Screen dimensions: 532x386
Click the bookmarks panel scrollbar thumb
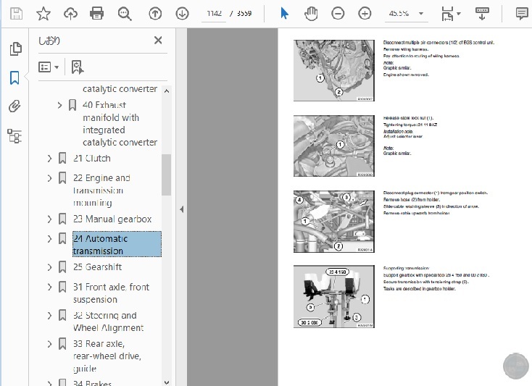(166, 175)
